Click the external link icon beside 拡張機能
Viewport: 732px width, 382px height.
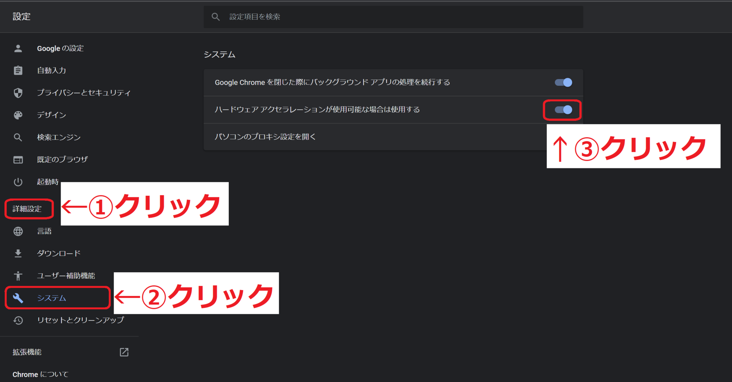(124, 352)
